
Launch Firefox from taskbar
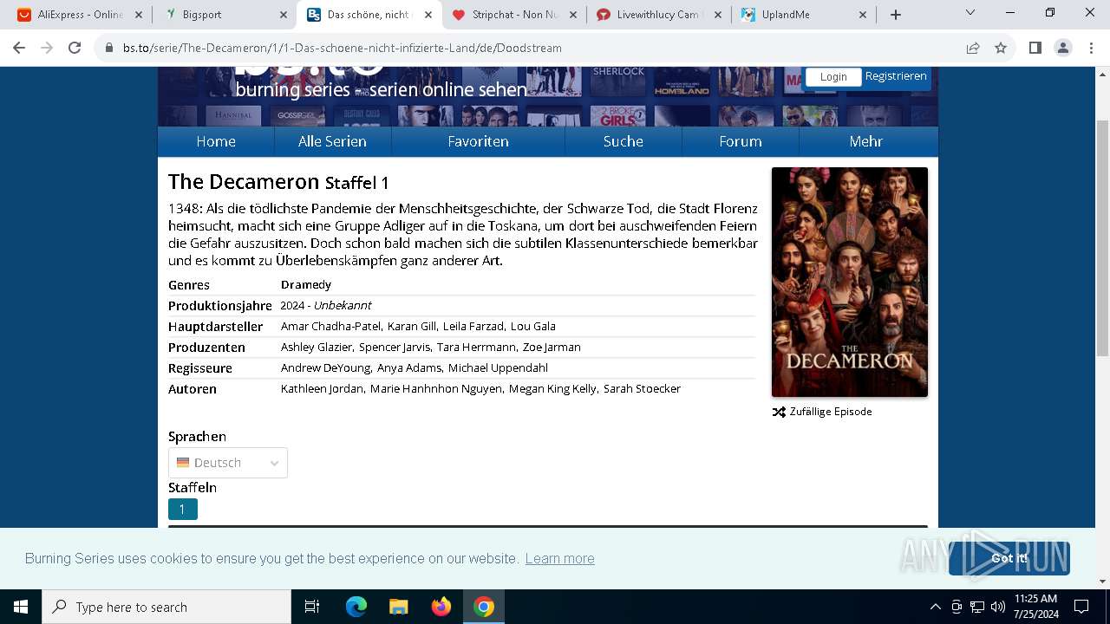[441, 607]
